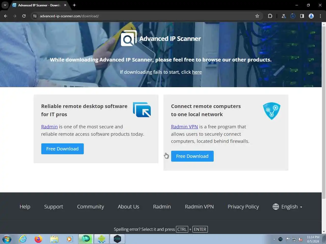Screen dimensions: 326x244
Task: Click the volume icon in system tray
Action: coord(301,239)
